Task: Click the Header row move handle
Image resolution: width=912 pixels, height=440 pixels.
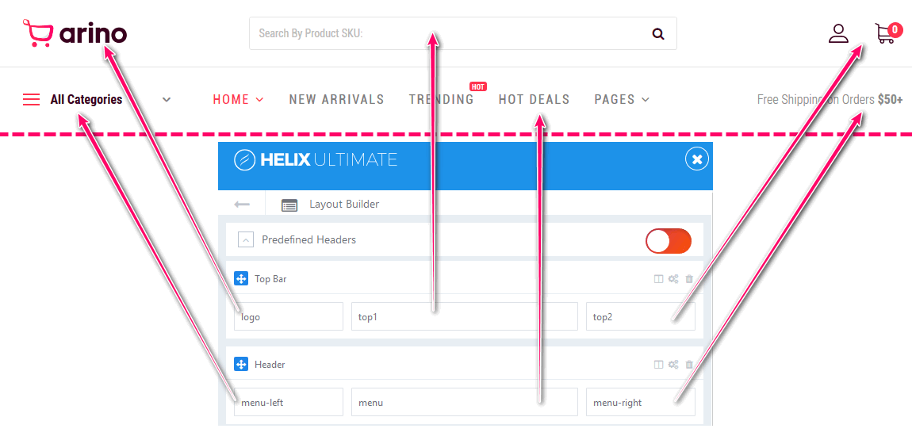Action: point(242,365)
